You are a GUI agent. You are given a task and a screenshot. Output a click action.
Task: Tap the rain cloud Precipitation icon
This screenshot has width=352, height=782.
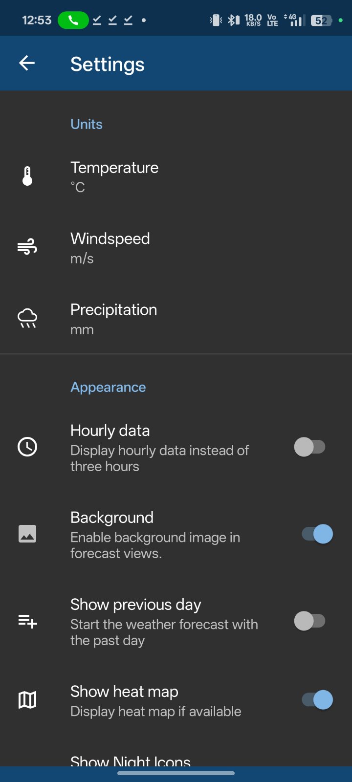point(27,318)
